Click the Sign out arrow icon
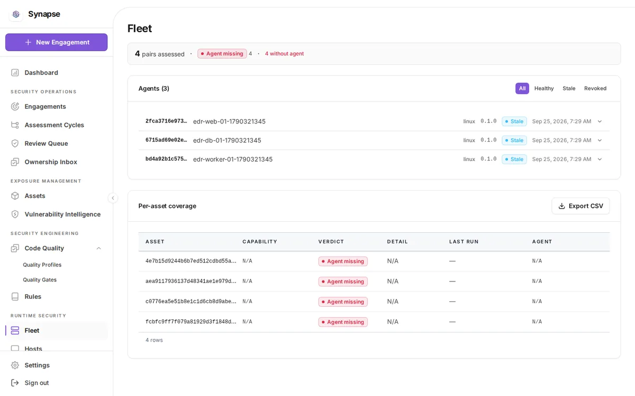The height and width of the screenshot is (396, 635). click(x=15, y=382)
